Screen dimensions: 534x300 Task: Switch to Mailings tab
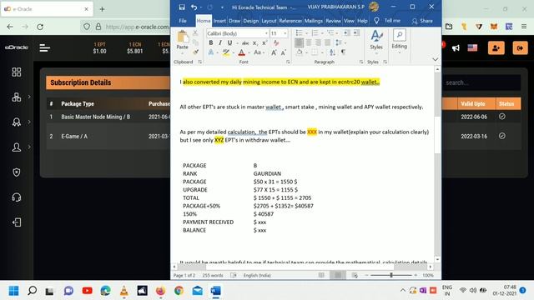coord(314,21)
